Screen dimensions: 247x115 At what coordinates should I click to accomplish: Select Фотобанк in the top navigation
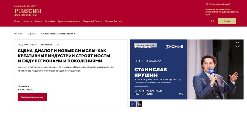pyautogui.click(x=50, y=21)
